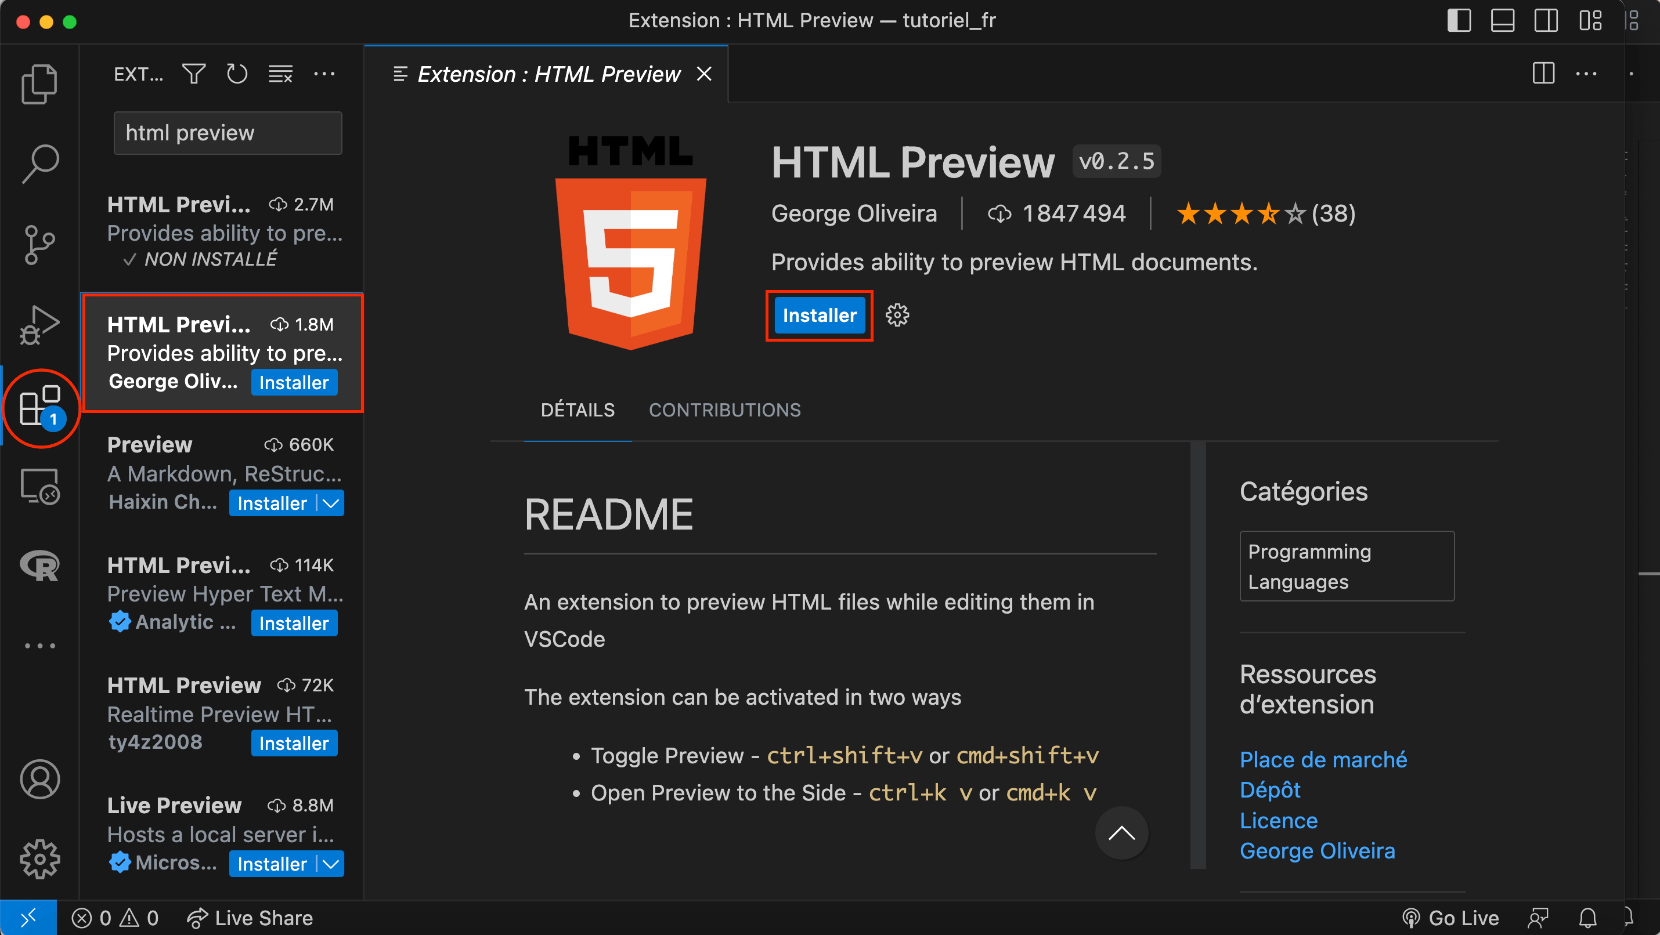Open the Search view
Screen dimensions: 1660x935
40,163
